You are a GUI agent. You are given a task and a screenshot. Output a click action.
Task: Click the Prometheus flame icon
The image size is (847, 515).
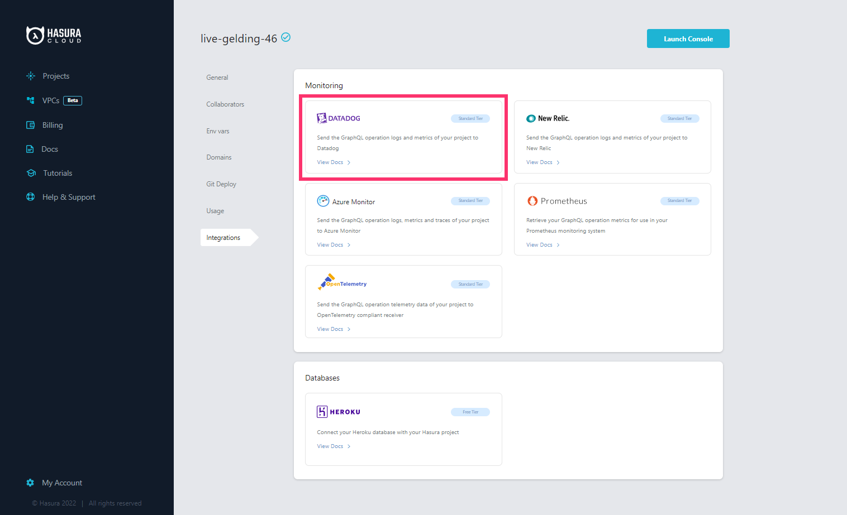tap(532, 201)
